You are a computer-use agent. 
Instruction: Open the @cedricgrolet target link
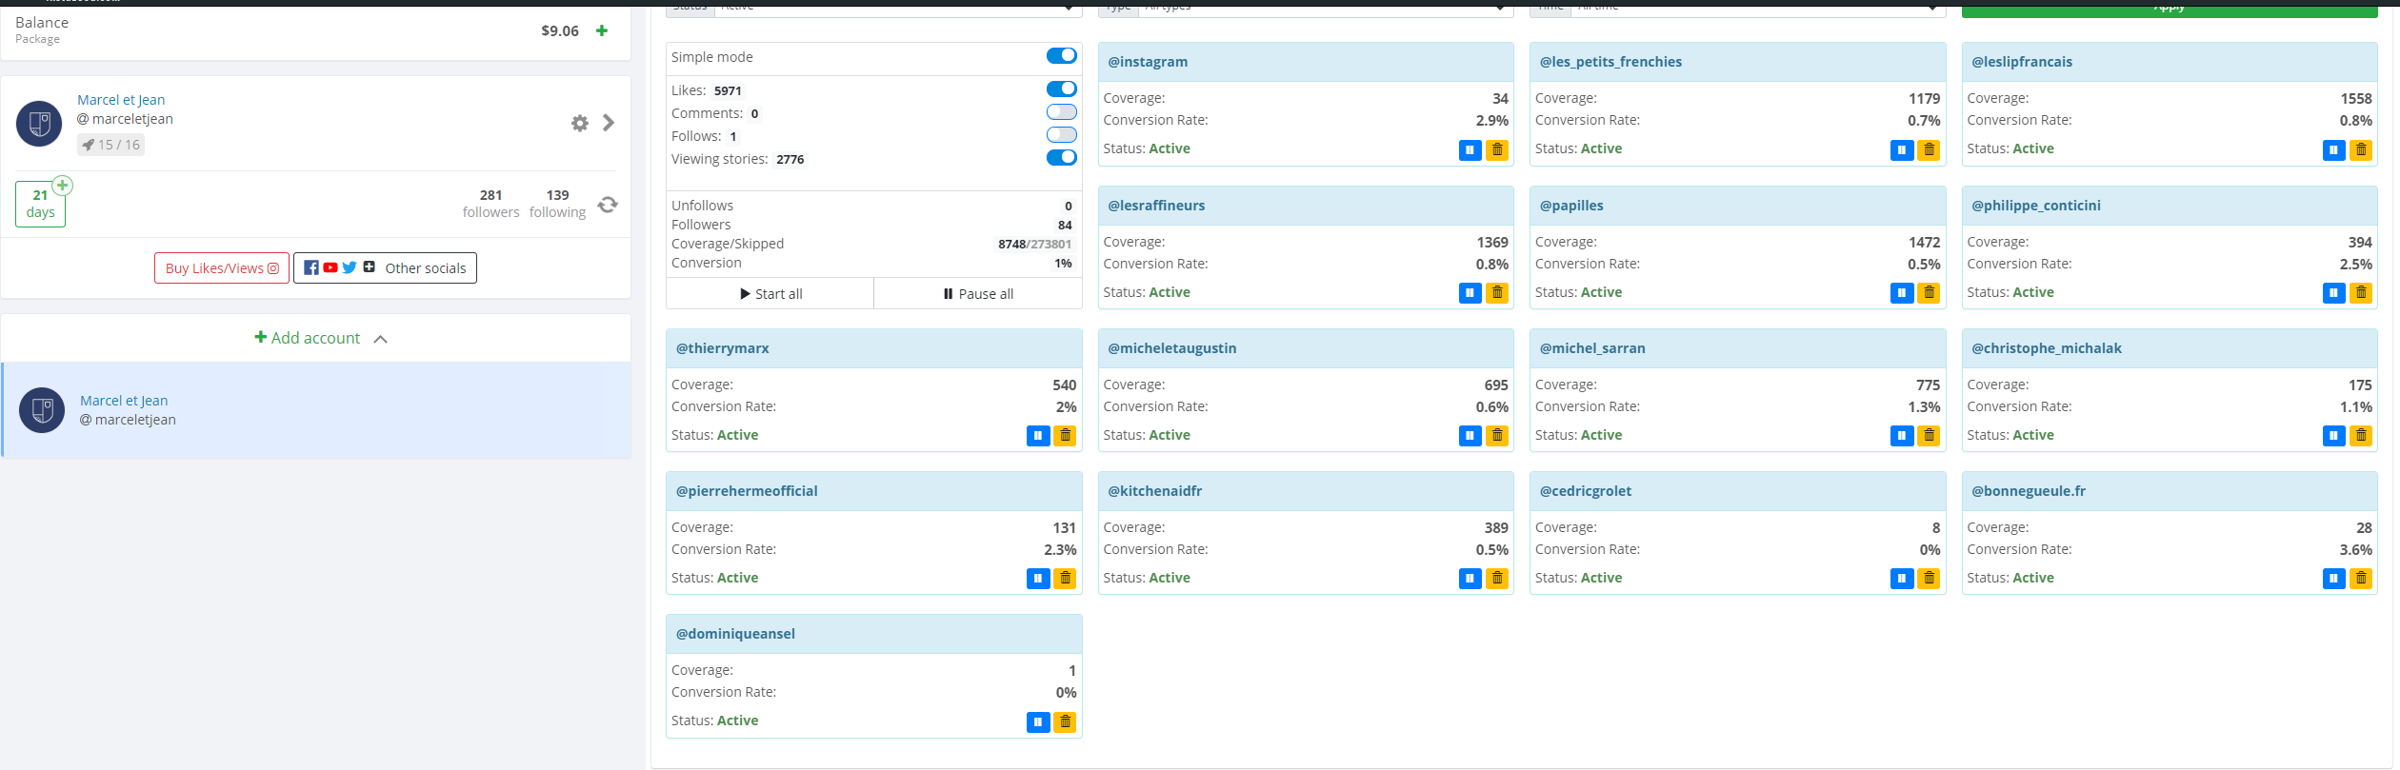[1586, 491]
